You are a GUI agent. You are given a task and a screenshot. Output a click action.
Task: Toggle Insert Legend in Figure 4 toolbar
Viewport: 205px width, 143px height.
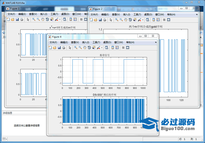[117, 48]
